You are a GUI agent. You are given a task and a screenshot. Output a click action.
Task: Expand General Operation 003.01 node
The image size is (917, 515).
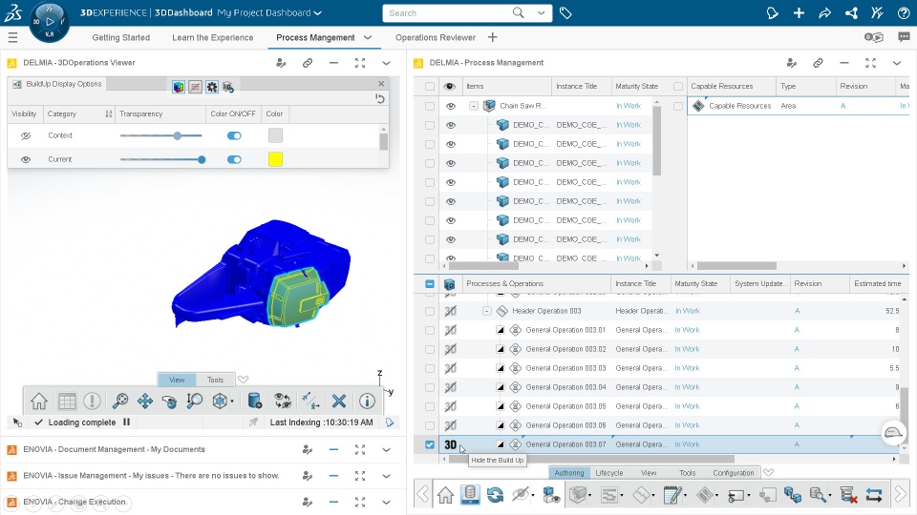(500, 331)
